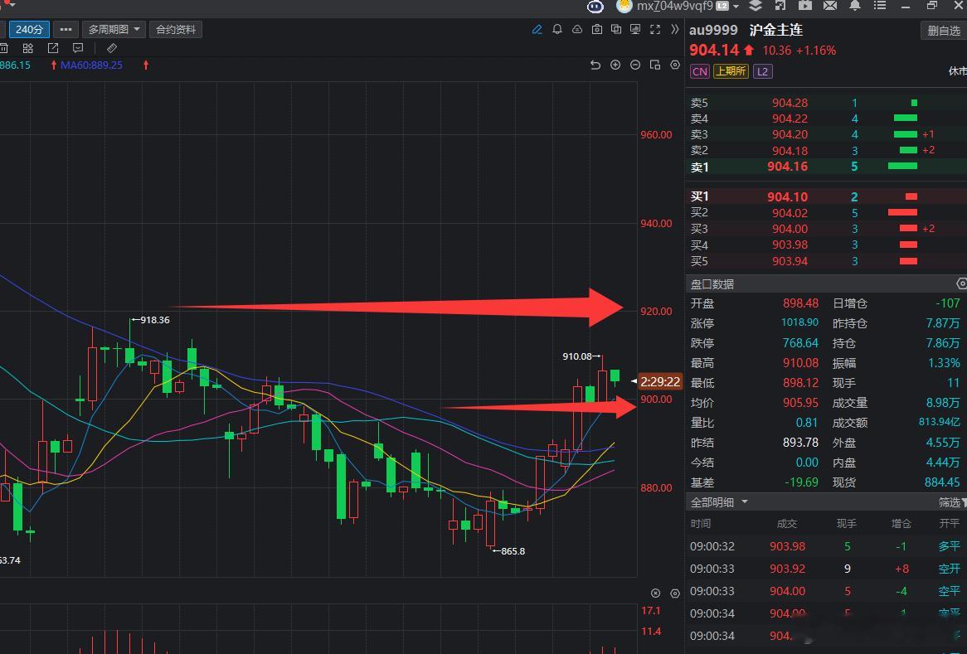
Task: Open the account mx704w9vqf9 dropdown
Action: tap(678, 6)
